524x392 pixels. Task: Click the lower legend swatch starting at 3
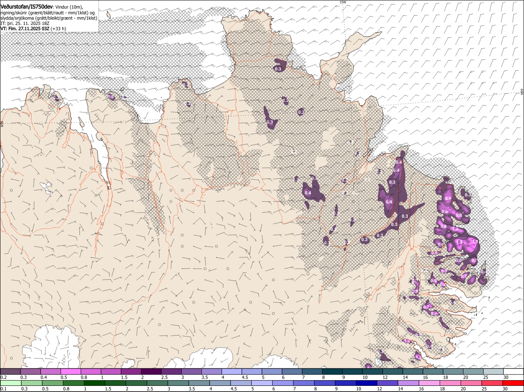click(178, 383)
